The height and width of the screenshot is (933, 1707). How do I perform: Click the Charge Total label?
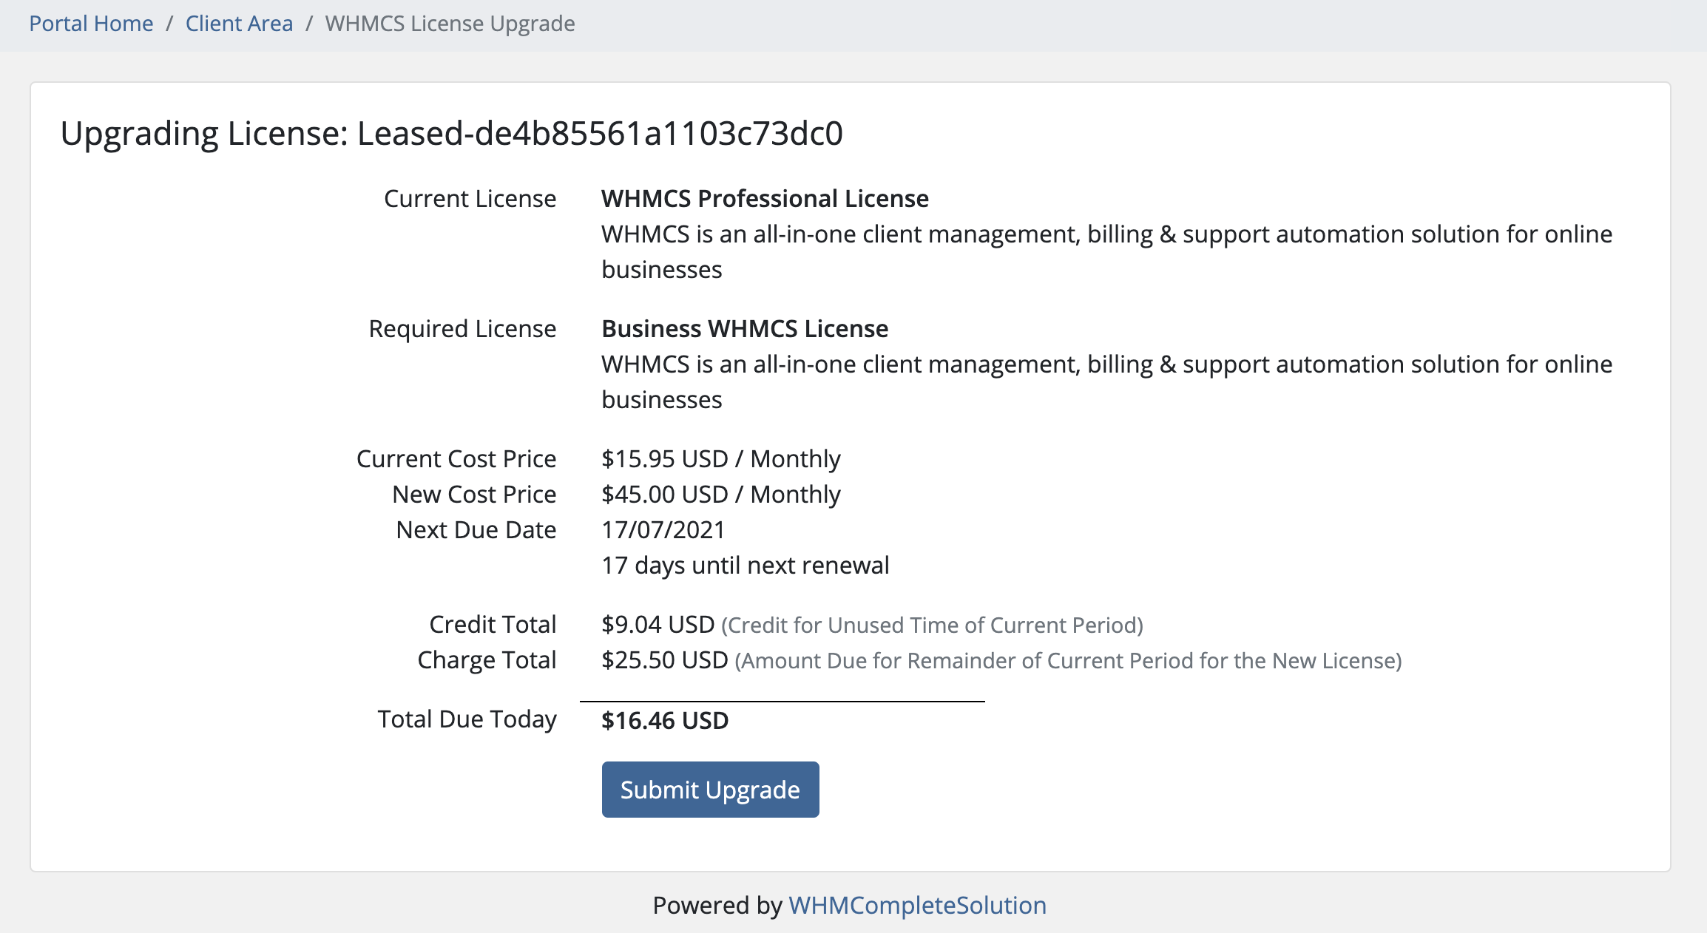487,660
